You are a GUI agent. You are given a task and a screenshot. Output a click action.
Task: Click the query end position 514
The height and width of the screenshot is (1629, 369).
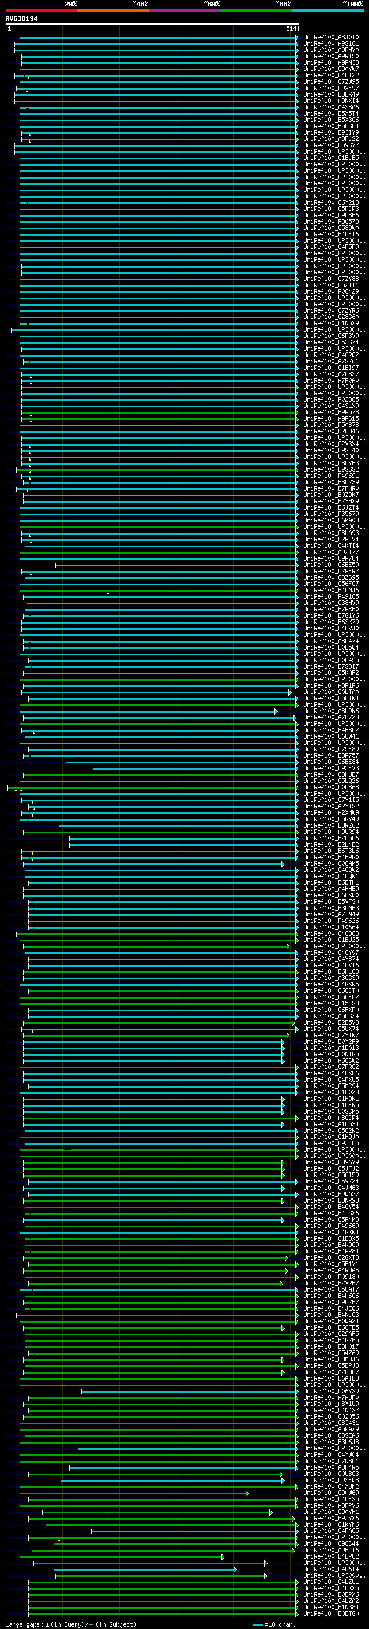[291, 28]
